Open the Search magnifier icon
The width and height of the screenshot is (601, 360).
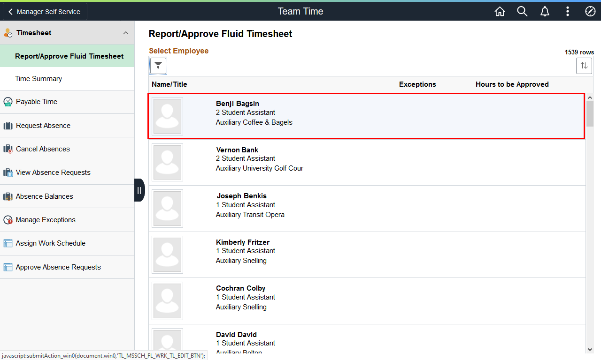point(523,12)
